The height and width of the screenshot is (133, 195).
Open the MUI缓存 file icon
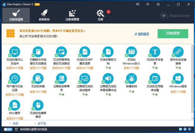[15, 105]
